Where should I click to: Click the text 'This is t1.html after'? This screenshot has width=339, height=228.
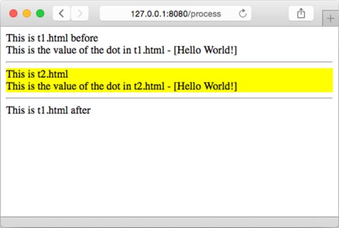pos(48,110)
